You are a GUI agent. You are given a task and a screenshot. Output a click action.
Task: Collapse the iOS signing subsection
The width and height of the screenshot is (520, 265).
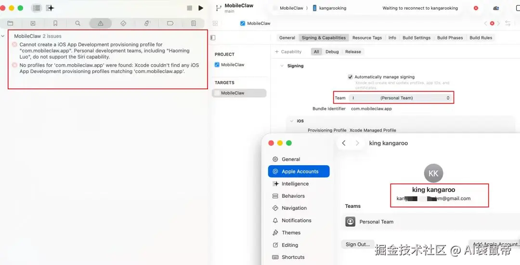tap(291, 121)
